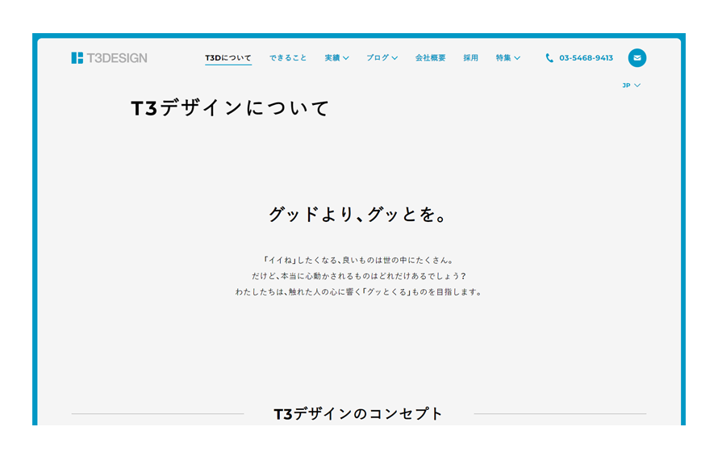This screenshot has height=452, width=718.
Task: Expand the 特集 dropdown menu
Action: (x=507, y=57)
